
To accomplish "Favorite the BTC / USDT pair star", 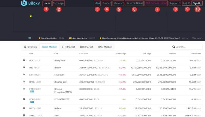I will [24, 67].
